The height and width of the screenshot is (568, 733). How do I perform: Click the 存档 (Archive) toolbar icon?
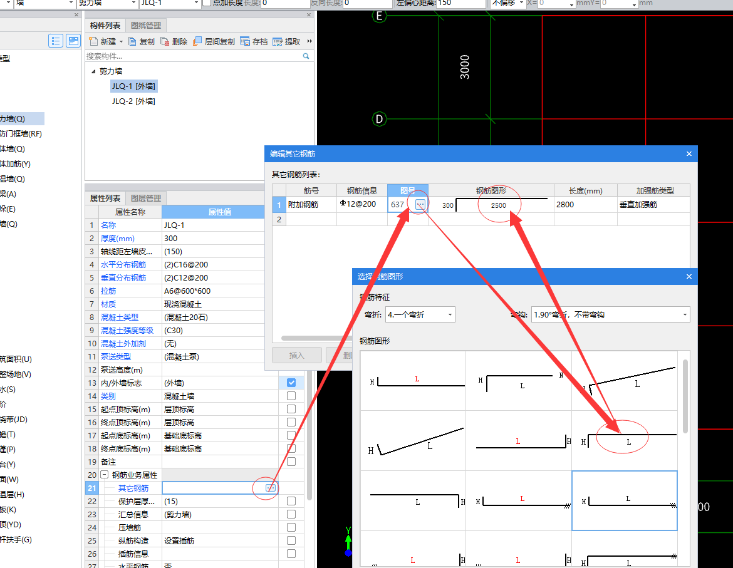[x=245, y=41]
